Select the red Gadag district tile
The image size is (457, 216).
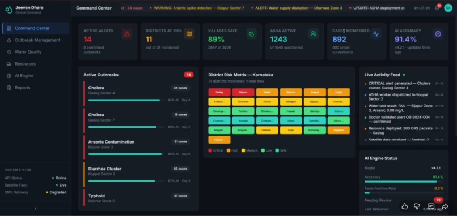pos(219,92)
